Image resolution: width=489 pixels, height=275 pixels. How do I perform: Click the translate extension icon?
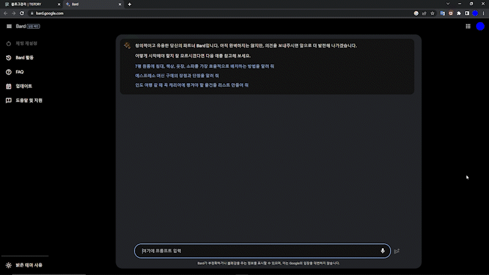(x=443, y=13)
